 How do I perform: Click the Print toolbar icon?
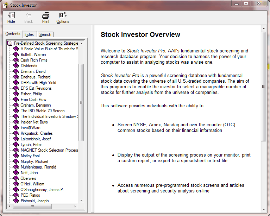(x=46, y=15)
